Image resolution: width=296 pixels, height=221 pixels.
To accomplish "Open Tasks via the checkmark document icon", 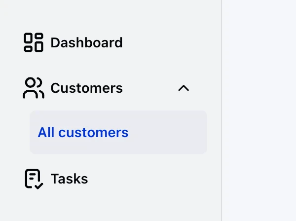I will (34, 179).
